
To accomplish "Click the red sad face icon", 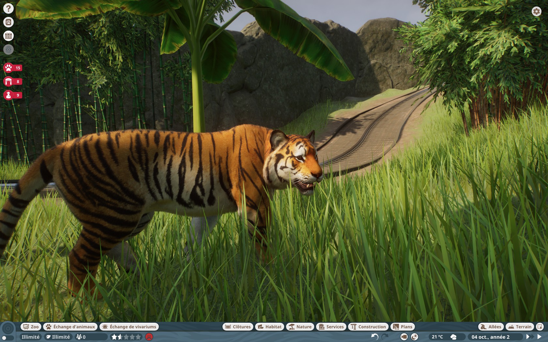I will coord(149,337).
